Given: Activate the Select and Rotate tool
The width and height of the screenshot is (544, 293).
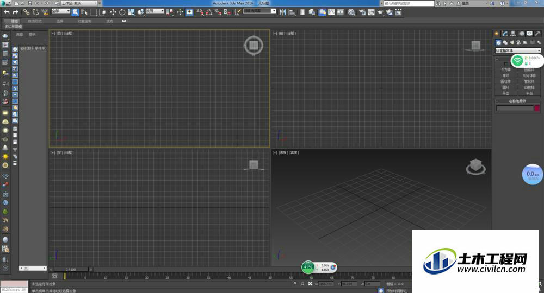Looking at the screenshot, I should coord(122,12).
